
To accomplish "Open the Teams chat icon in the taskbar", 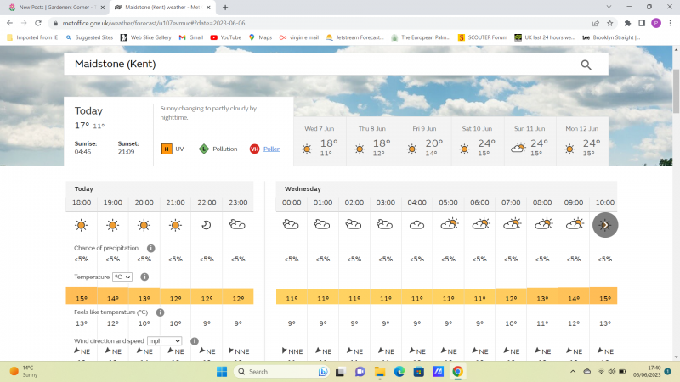I will (x=360, y=372).
